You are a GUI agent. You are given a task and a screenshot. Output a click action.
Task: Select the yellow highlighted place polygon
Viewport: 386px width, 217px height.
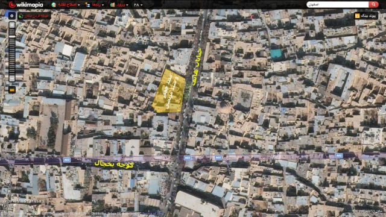[169, 91]
